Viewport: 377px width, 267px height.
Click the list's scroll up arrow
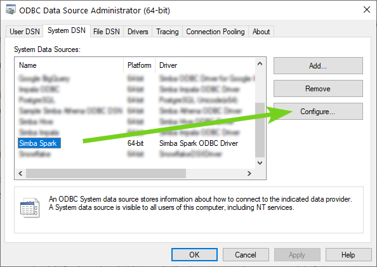pyautogui.click(x=260, y=64)
